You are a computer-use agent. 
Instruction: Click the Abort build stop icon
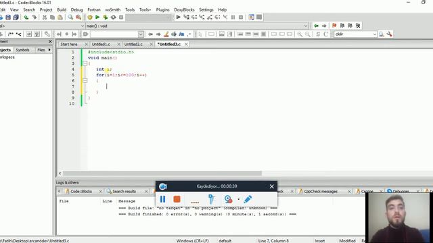[x=121, y=18]
